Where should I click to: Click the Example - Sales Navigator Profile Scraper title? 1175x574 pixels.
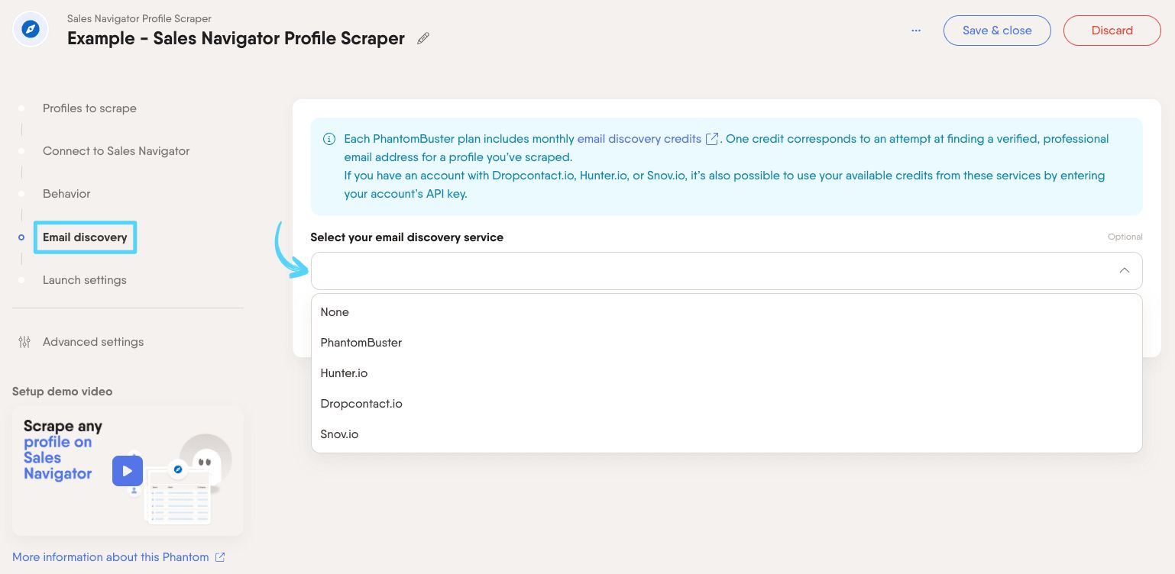point(236,38)
